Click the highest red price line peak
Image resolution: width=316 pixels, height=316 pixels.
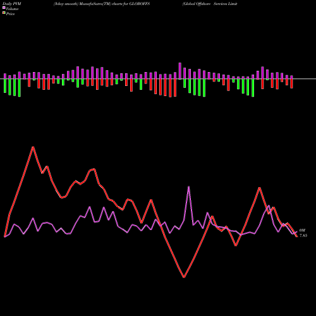(x=33, y=147)
